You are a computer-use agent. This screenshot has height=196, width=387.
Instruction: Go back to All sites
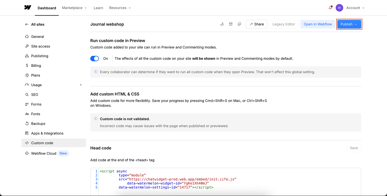pos(35,24)
